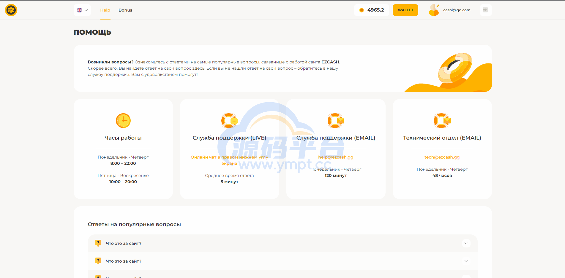Click the user avatar icon
Viewport: 565px width, 278px height.
tap(434, 10)
